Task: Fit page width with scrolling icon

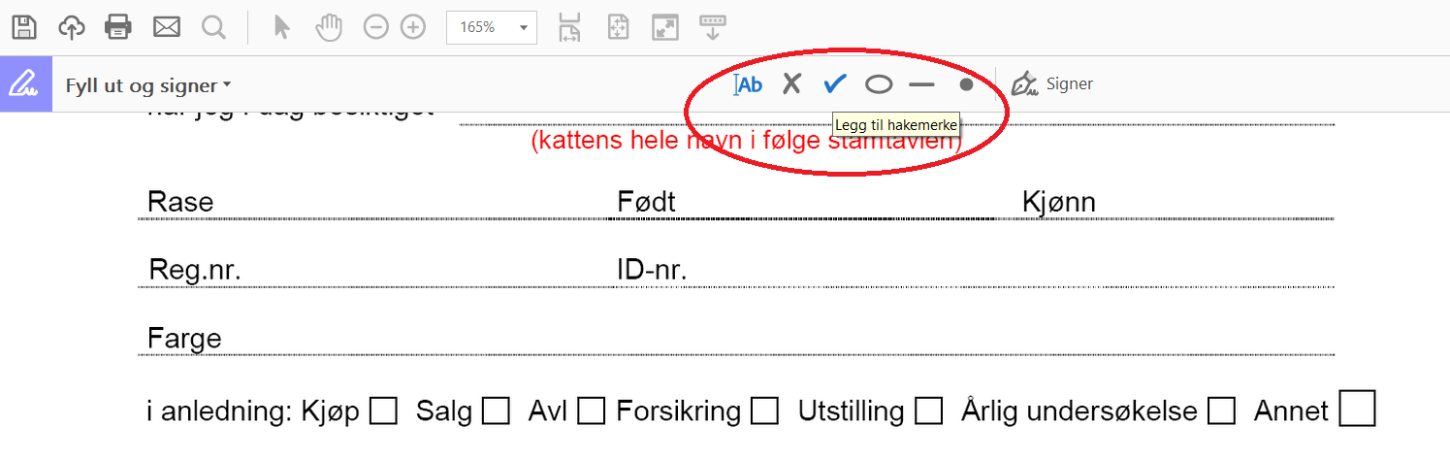Action: (569, 27)
